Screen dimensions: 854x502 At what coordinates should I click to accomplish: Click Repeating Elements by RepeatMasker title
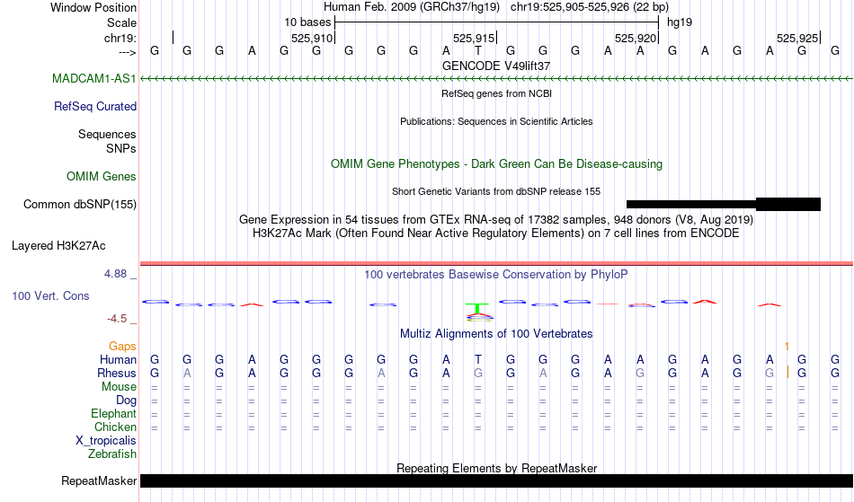pos(496,468)
